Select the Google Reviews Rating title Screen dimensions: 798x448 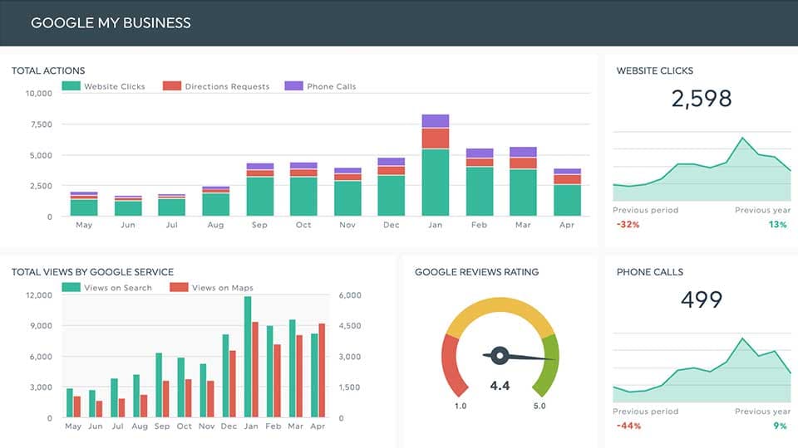(x=477, y=272)
